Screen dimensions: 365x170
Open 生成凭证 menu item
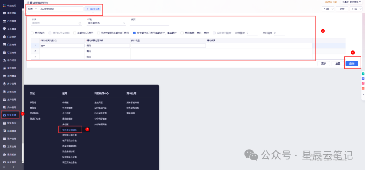98,102
